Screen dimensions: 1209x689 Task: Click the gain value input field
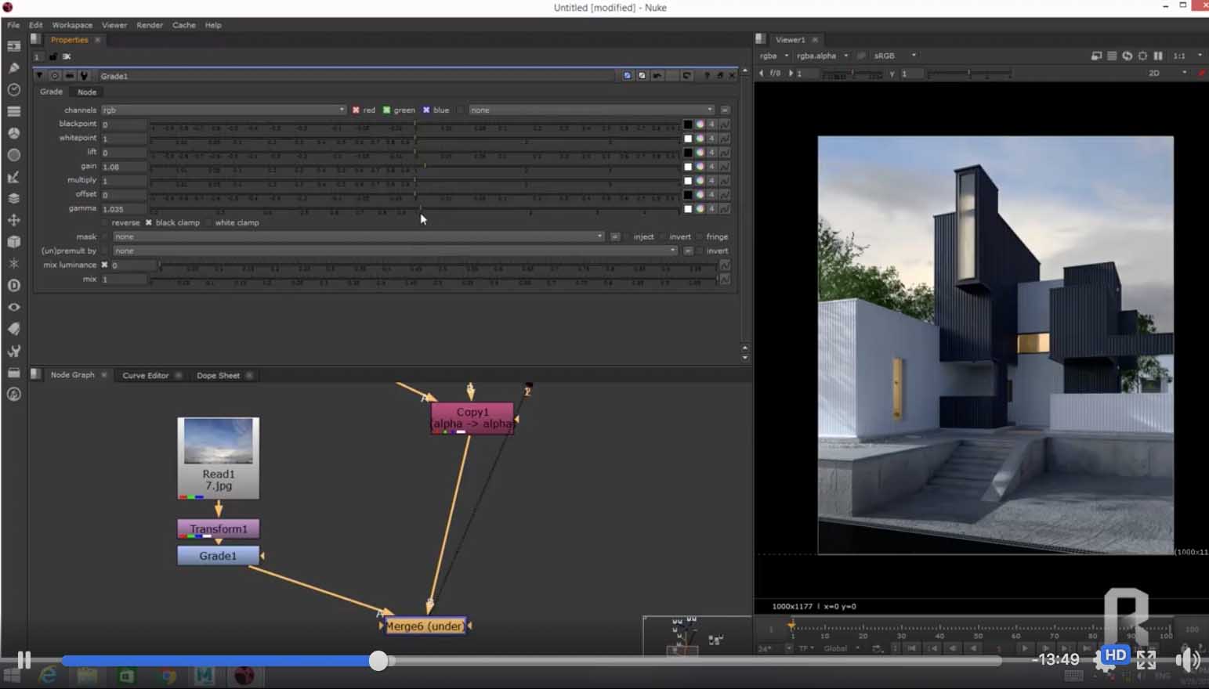(x=123, y=167)
